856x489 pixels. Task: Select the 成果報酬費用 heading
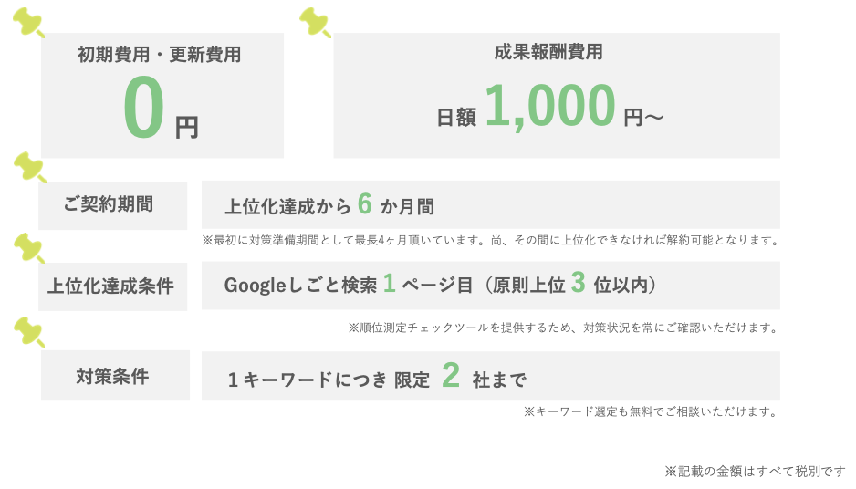pos(548,52)
